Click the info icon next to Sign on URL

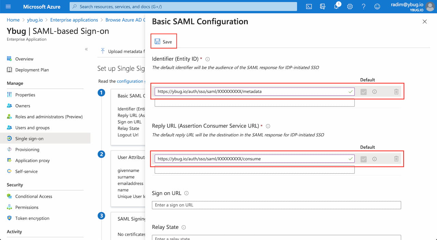click(186, 193)
